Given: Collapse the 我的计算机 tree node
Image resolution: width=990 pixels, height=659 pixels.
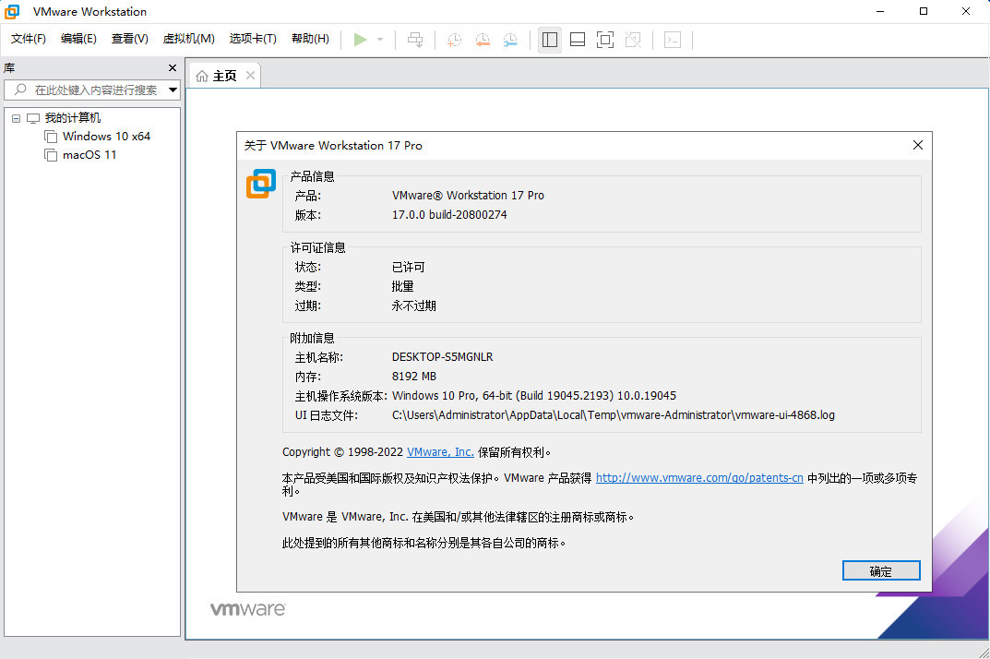Looking at the screenshot, I should 15,117.
